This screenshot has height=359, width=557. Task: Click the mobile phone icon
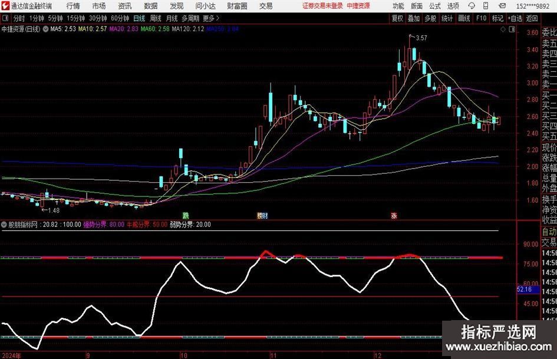(486, 6)
